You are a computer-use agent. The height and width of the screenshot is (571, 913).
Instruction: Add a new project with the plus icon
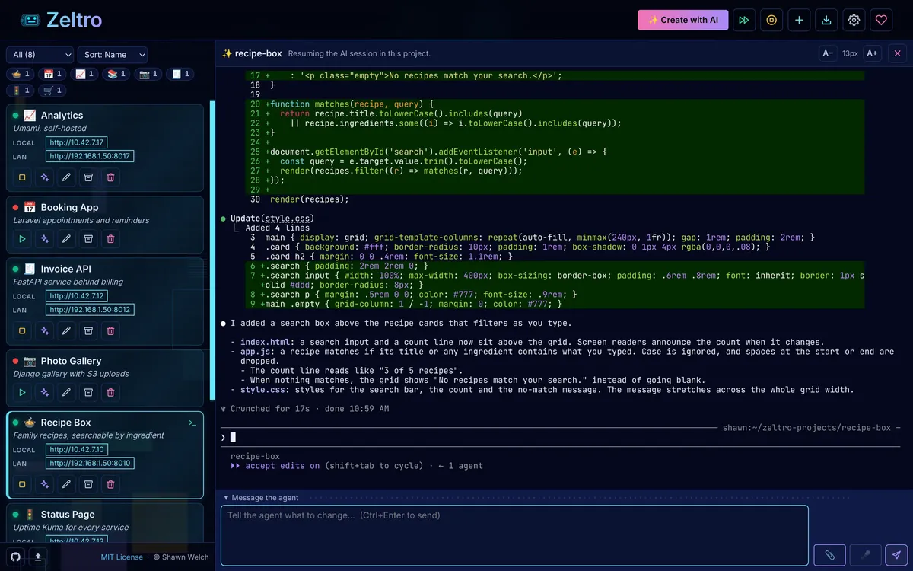coord(799,21)
